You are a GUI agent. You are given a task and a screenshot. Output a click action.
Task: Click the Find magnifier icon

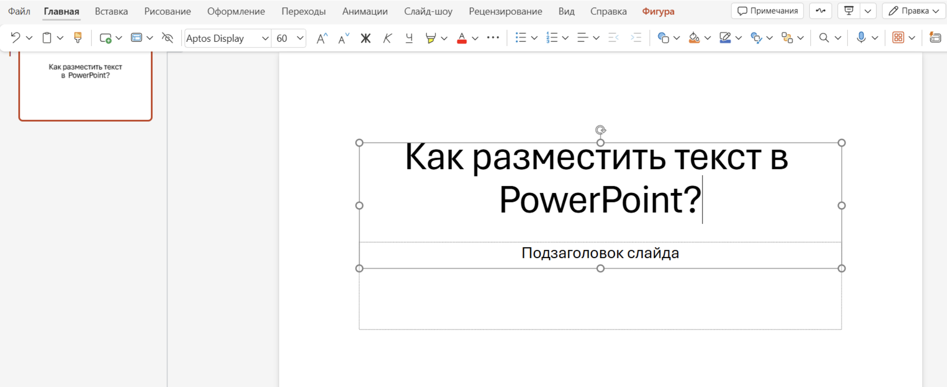[824, 38]
